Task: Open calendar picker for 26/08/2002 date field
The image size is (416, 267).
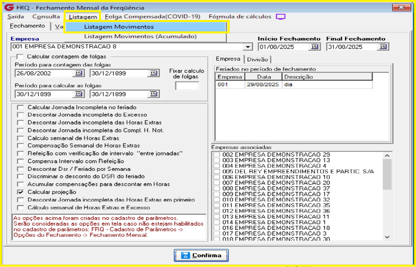Action: click(79, 73)
